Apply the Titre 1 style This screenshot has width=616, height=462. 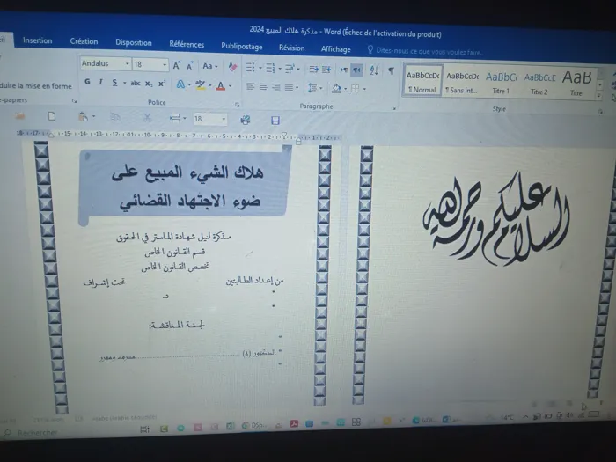[501, 83]
